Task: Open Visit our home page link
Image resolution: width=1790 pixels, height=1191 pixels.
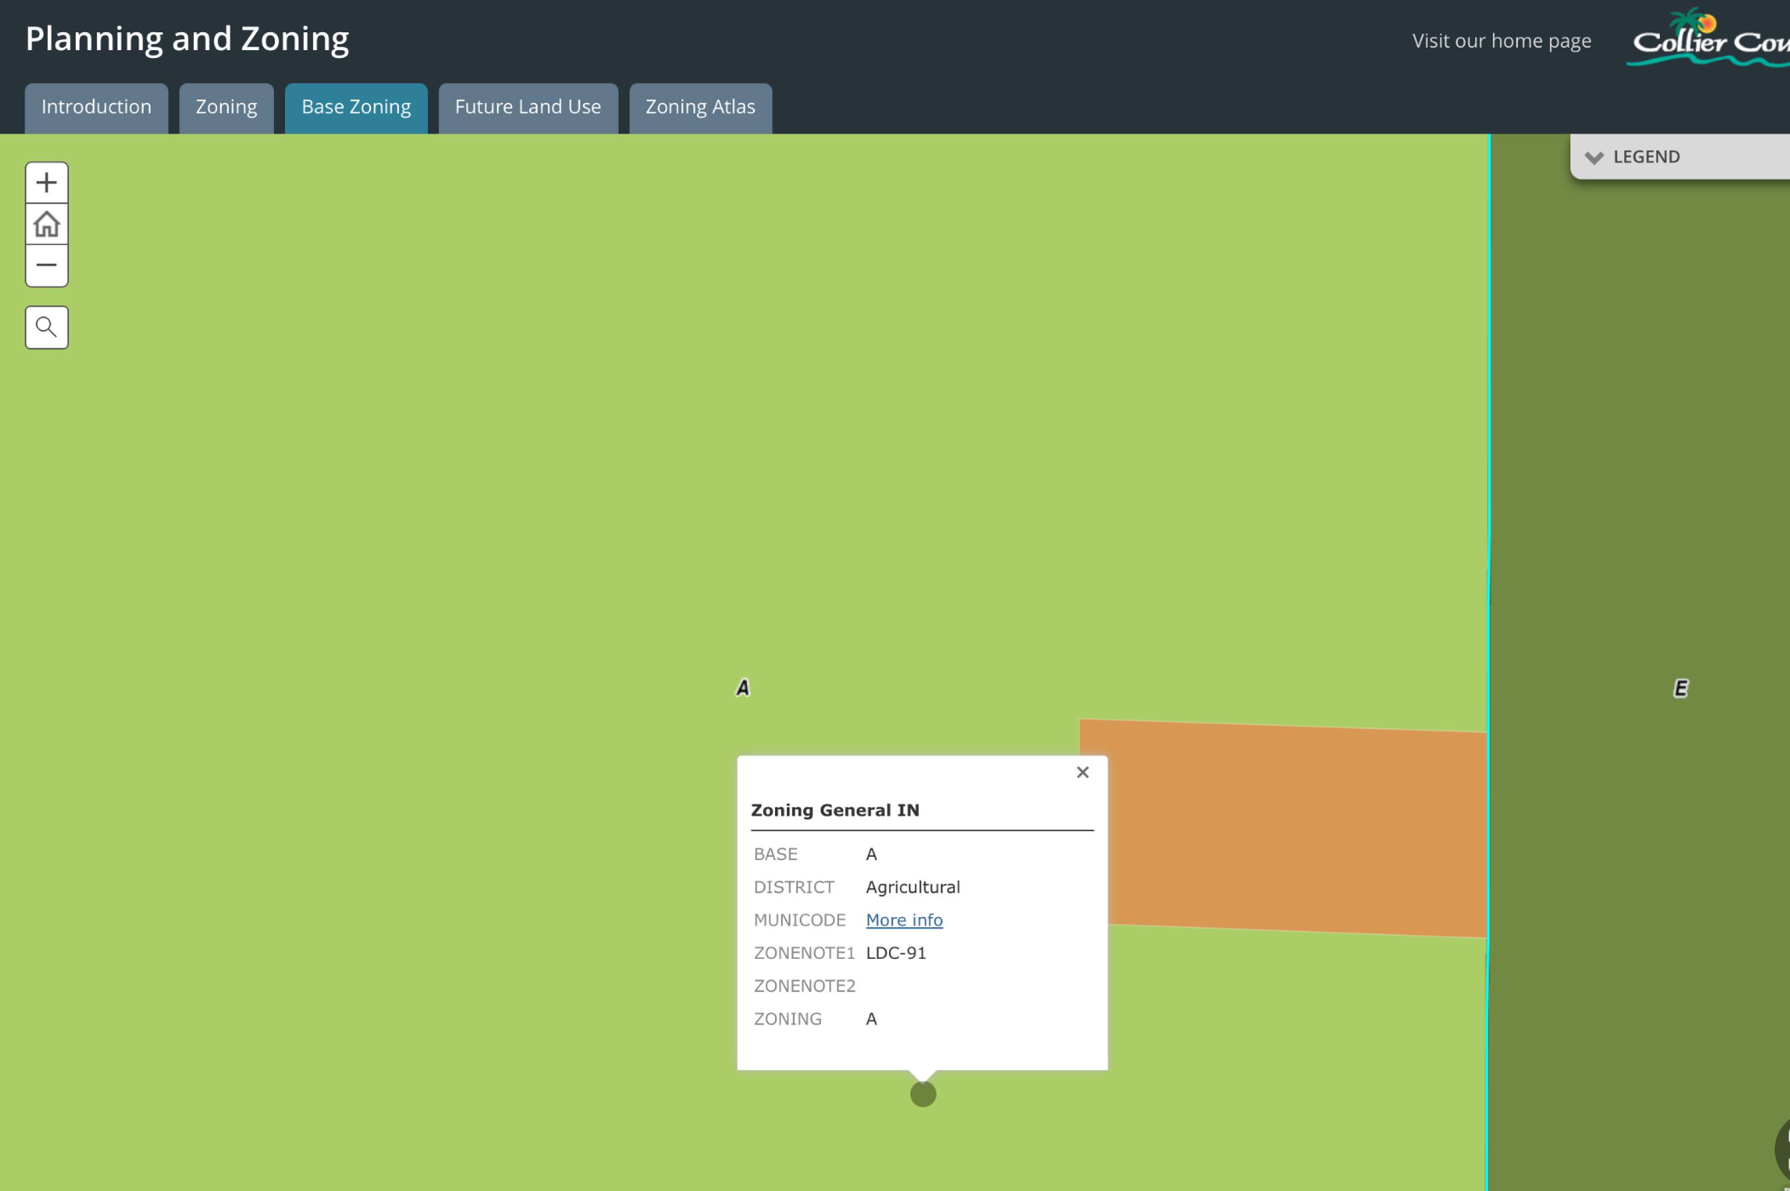Action: coord(1501,41)
